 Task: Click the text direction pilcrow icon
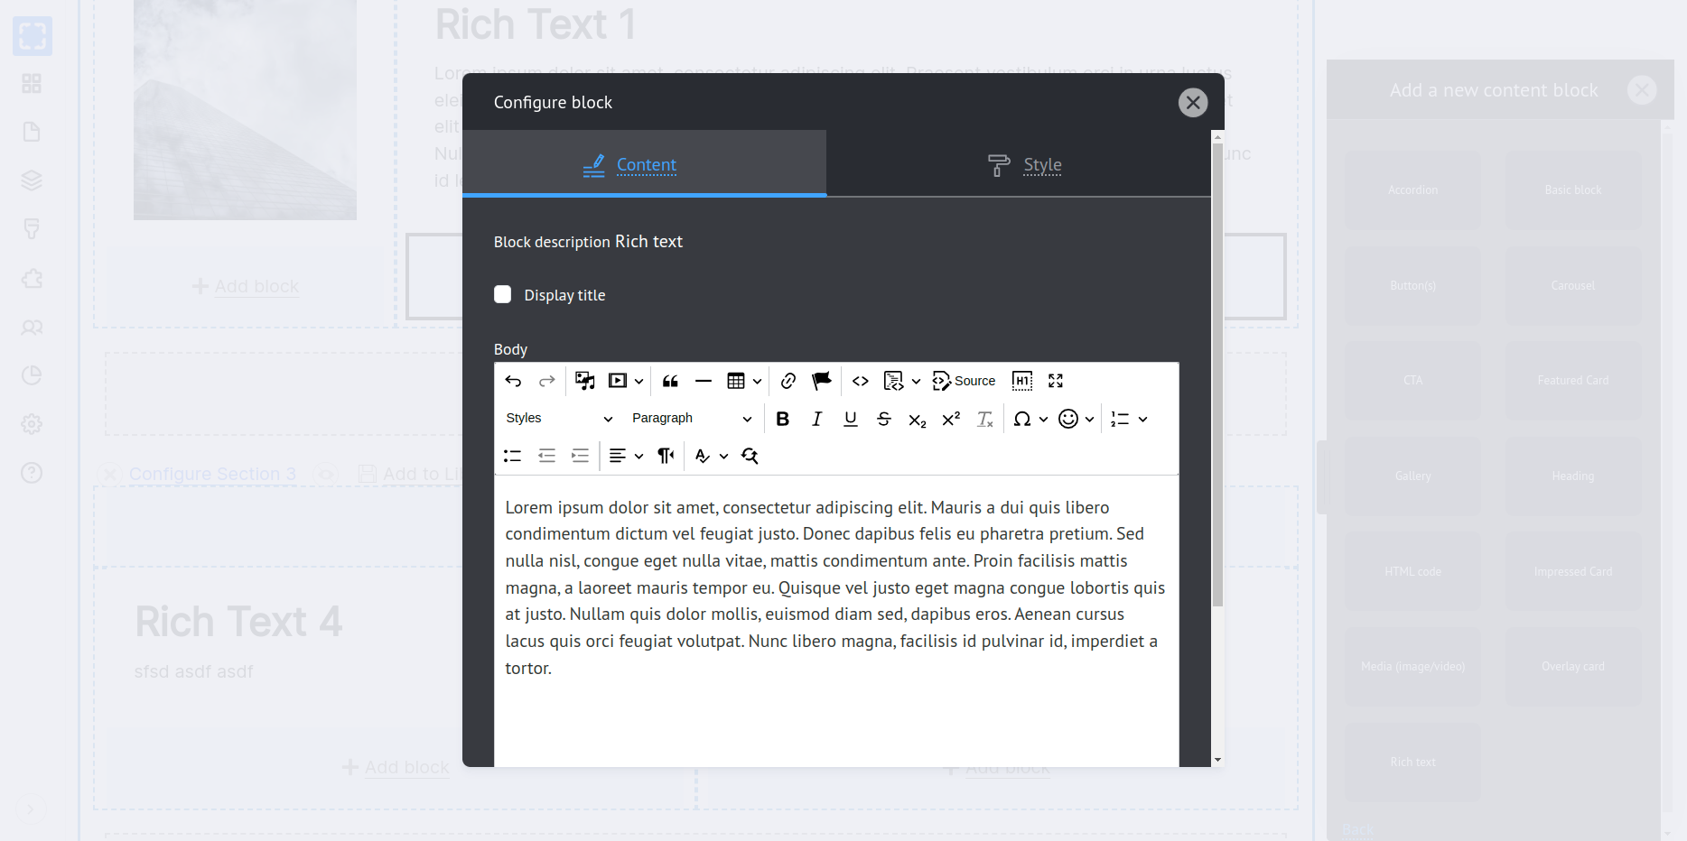click(666, 456)
